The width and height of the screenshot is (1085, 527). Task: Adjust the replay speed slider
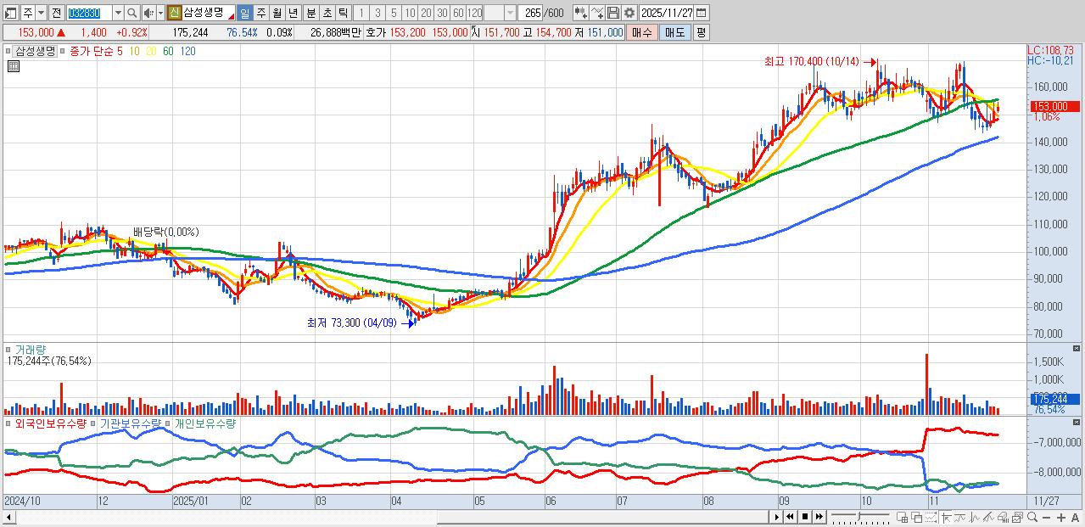(x=860, y=517)
